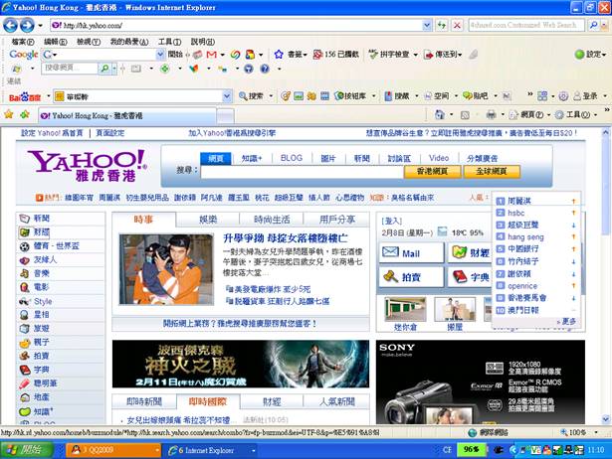Click the browser Forward arrow button
Viewport: 612px width, 459px height.
point(27,26)
